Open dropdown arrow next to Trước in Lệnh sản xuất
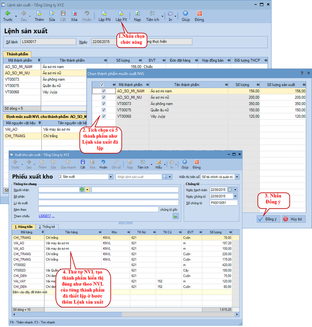 coord(16,16)
